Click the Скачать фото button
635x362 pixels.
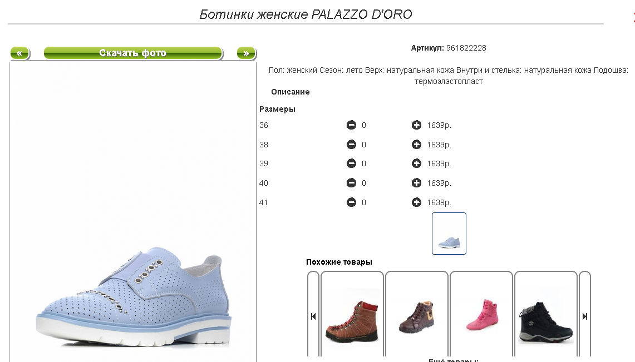(x=133, y=53)
